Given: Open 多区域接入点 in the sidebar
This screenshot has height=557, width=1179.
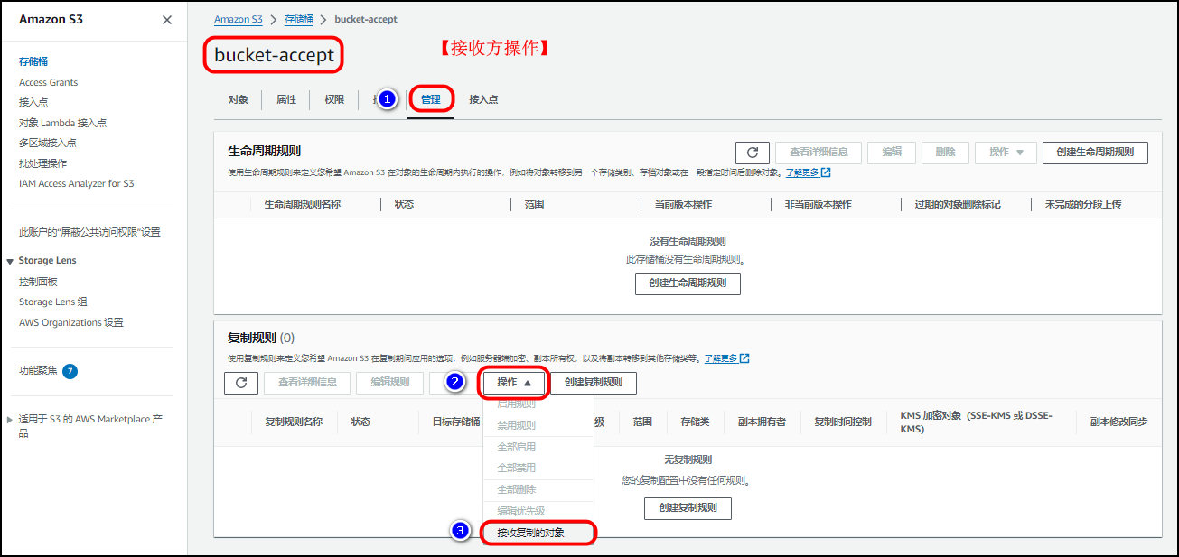Looking at the screenshot, I should click(x=48, y=143).
